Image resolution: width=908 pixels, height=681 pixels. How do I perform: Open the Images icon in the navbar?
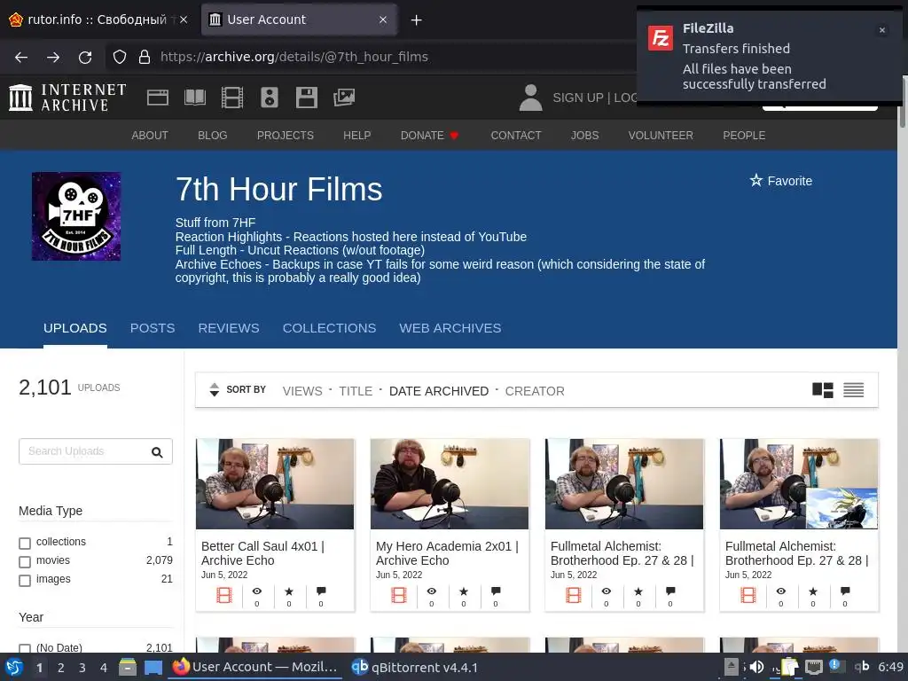[x=344, y=98]
